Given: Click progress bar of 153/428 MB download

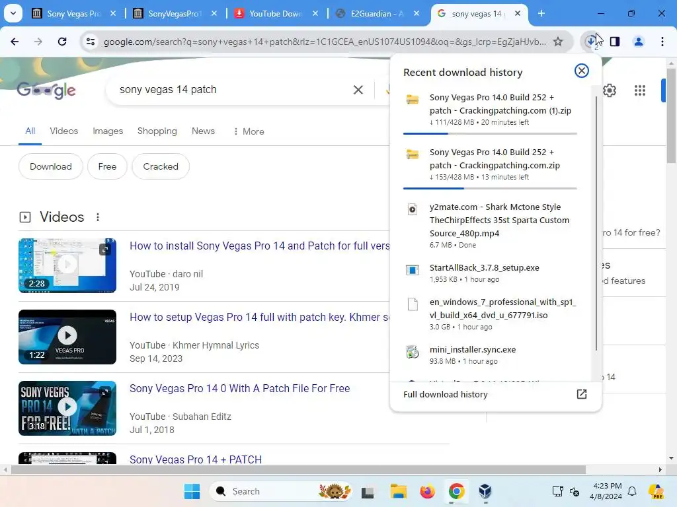Looking at the screenshot, I should (490, 188).
